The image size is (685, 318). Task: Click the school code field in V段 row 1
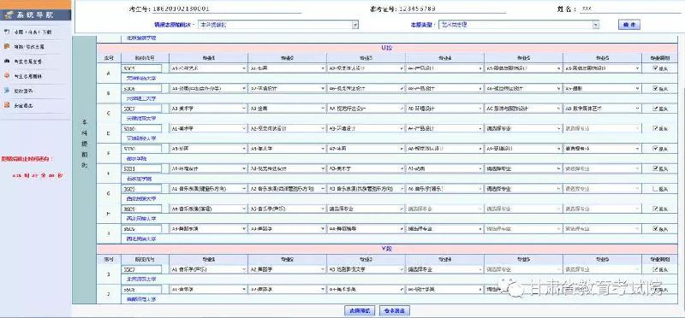(141, 269)
